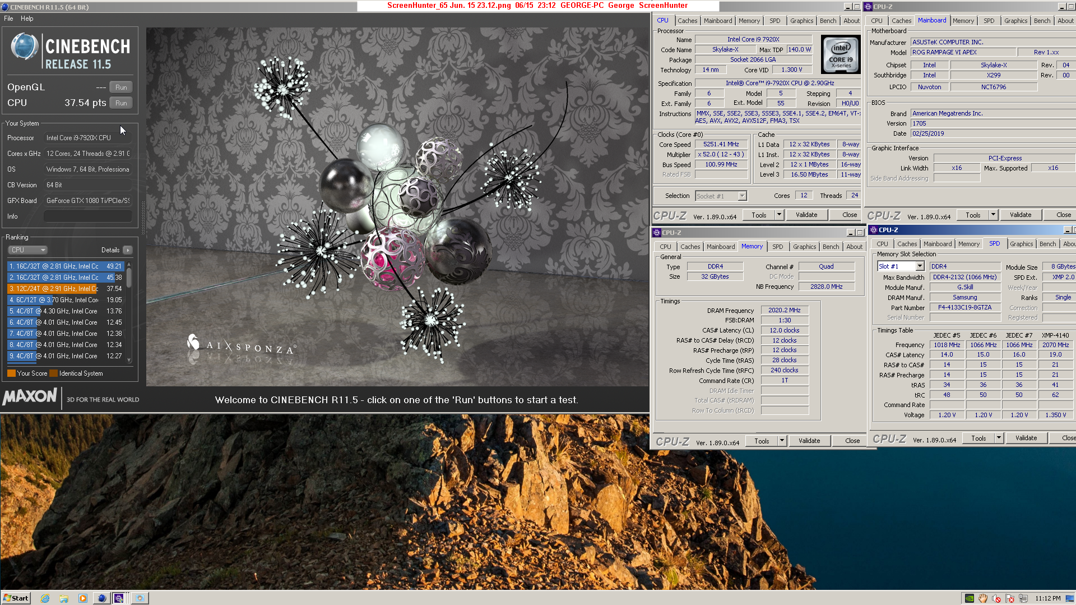
Task: Click the Cinebench title bar icon
Action: (5, 7)
